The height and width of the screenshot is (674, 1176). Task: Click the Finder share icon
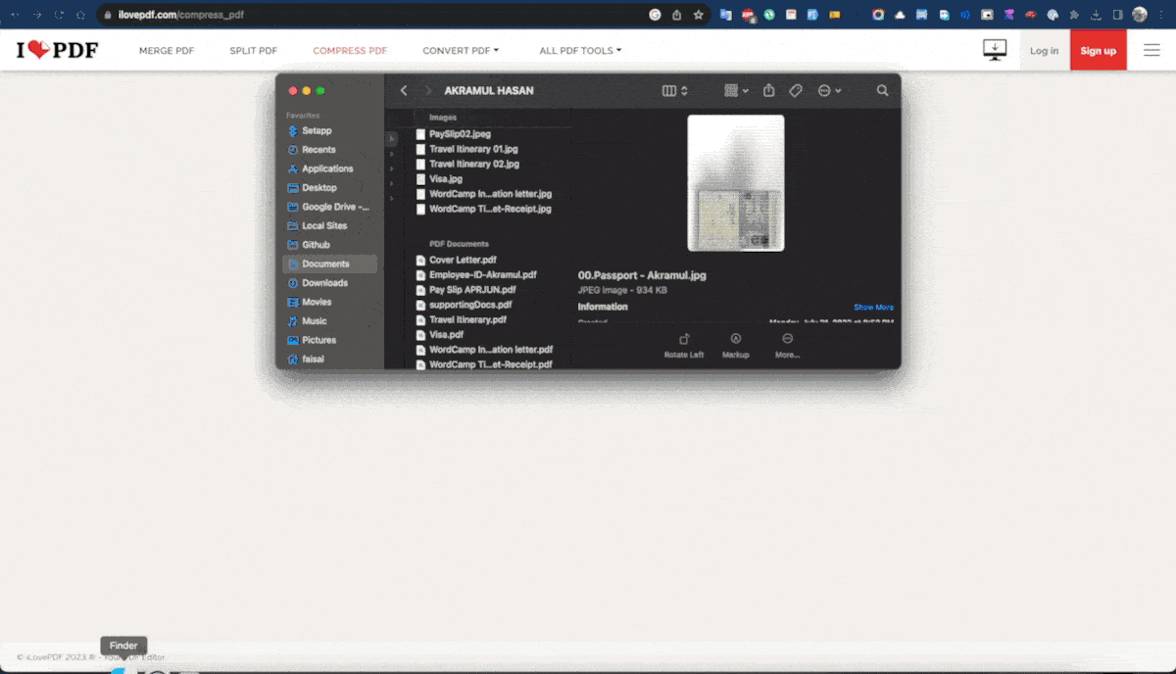pyautogui.click(x=769, y=90)
